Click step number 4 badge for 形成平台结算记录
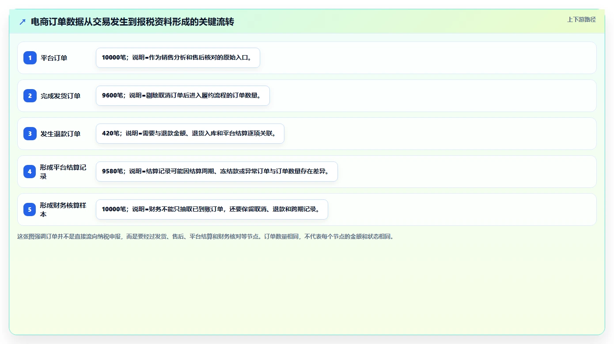 [x=30, y=172]
